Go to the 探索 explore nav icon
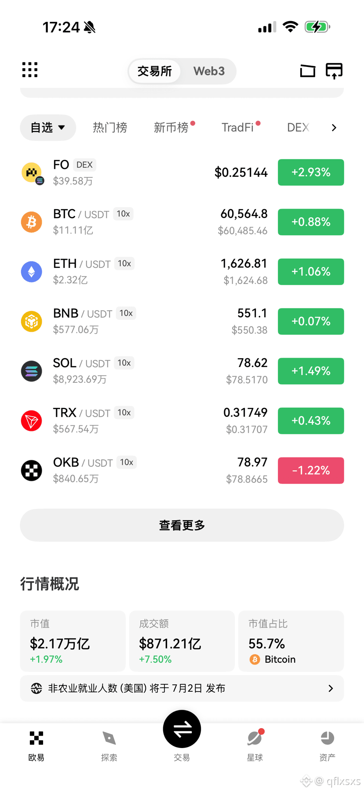The width and height of the screenshot is (364, 792). [109, 738]
